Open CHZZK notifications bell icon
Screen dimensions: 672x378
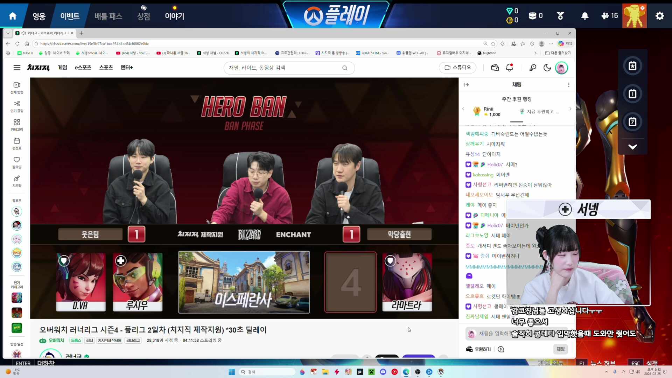pyautogui.click(x=509, y=68)
